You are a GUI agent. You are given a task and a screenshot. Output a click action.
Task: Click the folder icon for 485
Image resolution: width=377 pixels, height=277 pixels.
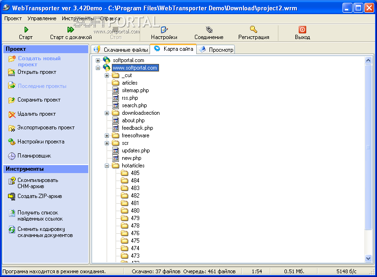[x=125, y=173]
